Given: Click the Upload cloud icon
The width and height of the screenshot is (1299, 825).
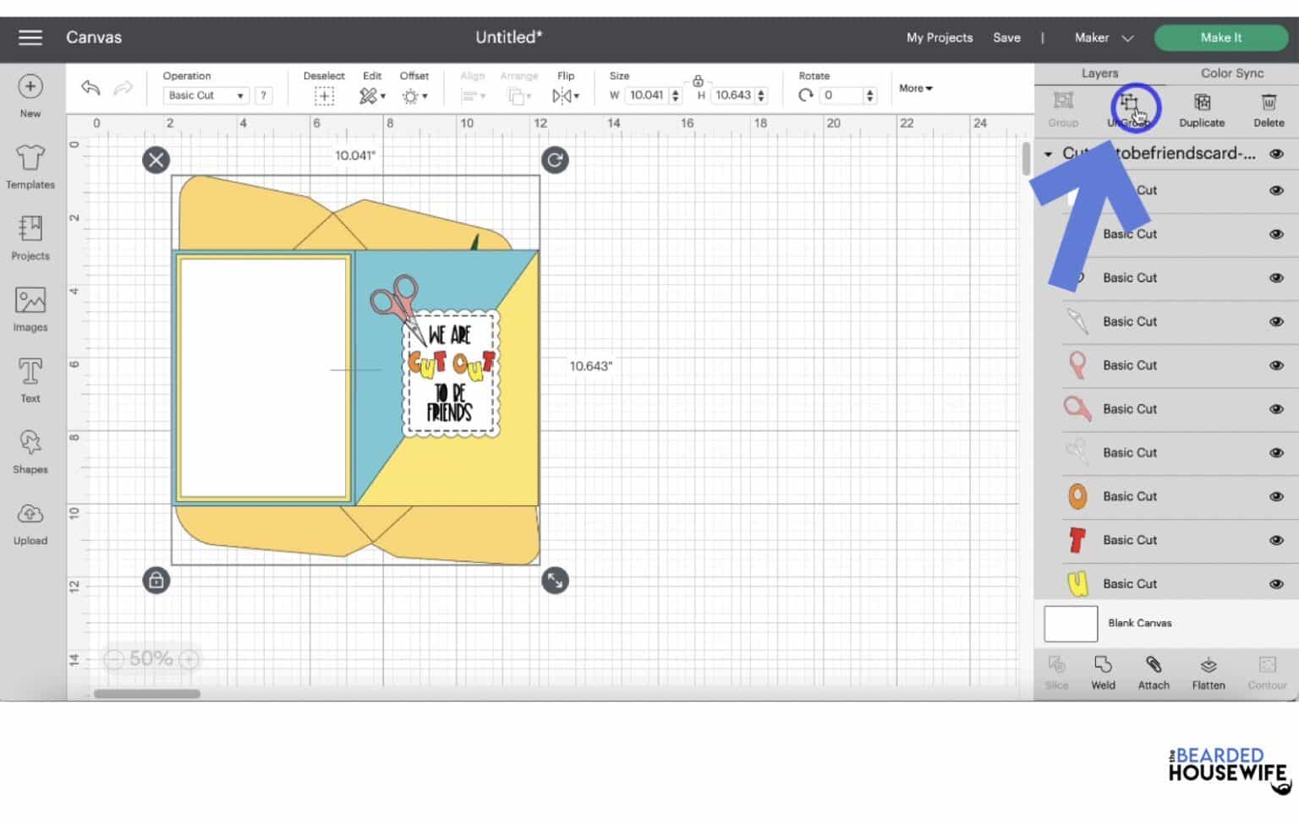Looking at the screenshot, I should [x=30, y=514].
